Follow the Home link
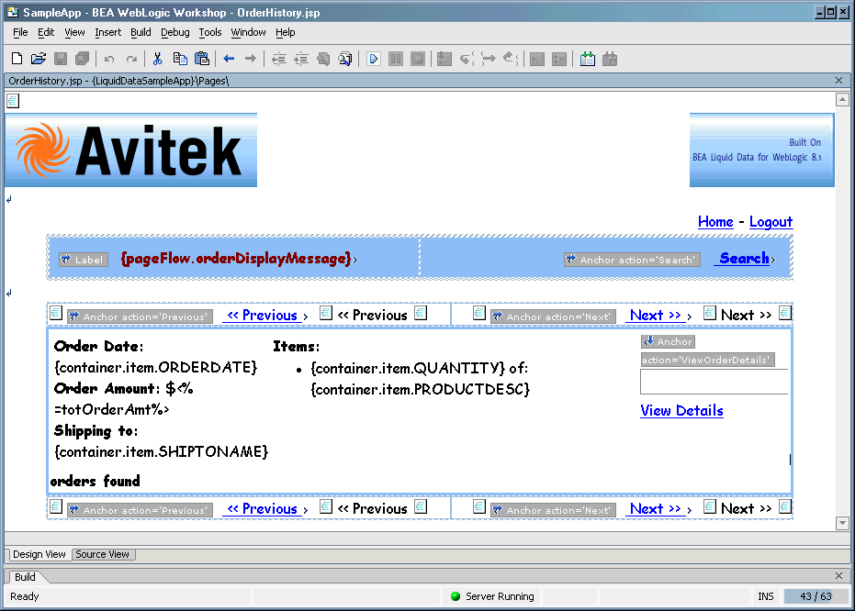This screenshot has height=611, width=855. point(715,222)
